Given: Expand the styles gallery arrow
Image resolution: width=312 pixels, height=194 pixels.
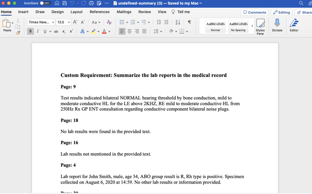Looking at the screenshot, I should click(x=252, y=26).
